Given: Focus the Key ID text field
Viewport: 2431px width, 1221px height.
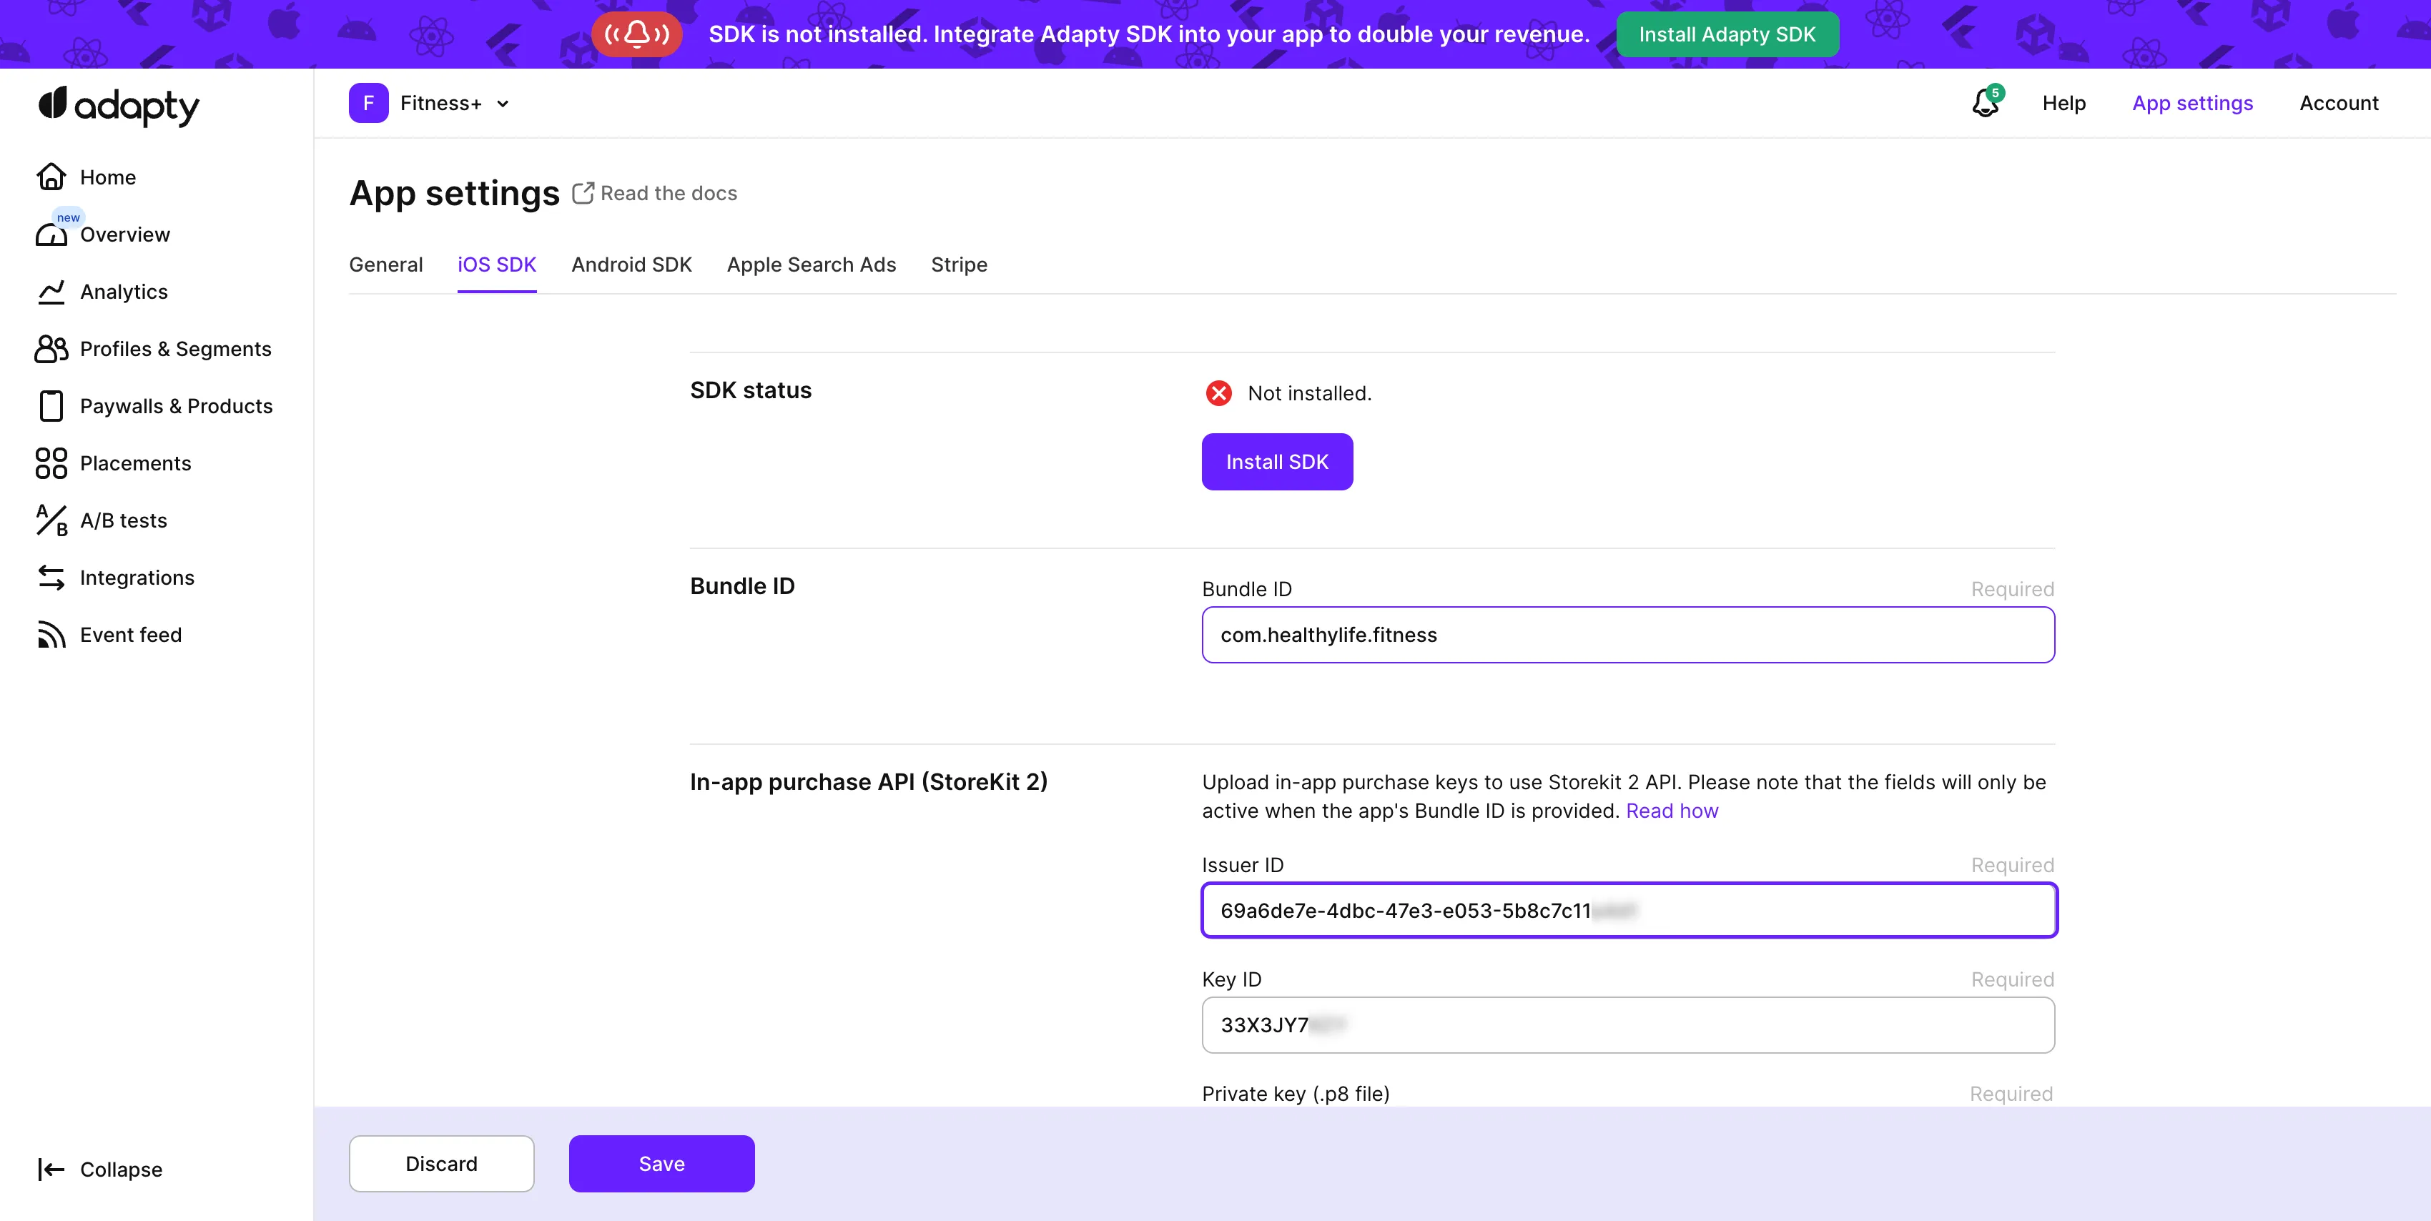Looking at the screenshot, I should tap(1627, 1024).
